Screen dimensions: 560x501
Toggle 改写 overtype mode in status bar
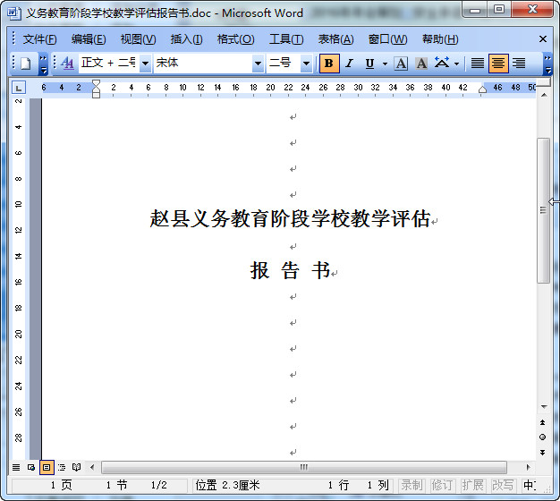click(x=503, y=485)
